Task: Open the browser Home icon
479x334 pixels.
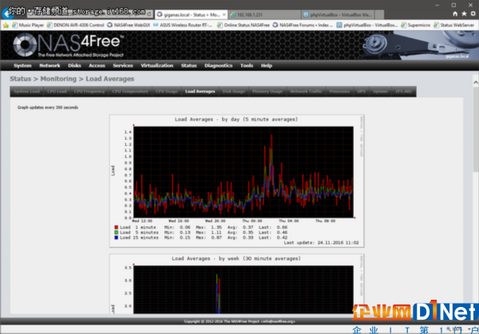Action: click(x=455, y=14)
